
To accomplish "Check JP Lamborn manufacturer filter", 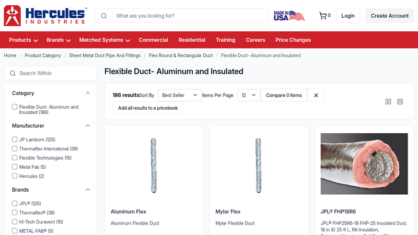I will (15, 139).
